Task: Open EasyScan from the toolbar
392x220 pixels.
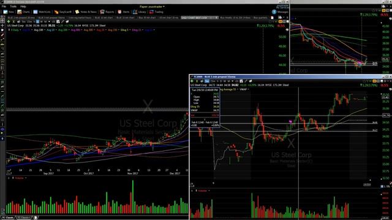Action: click(x=62, y=12)
